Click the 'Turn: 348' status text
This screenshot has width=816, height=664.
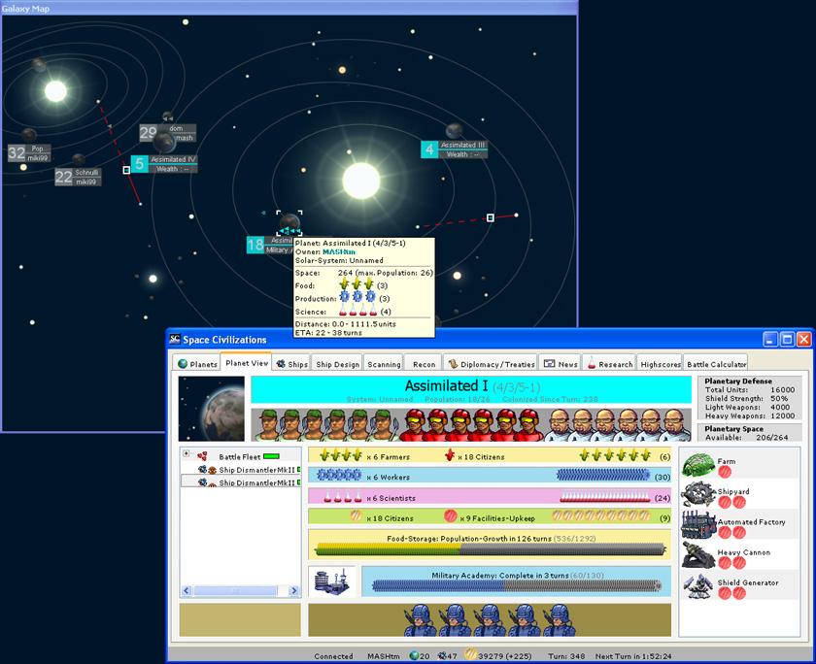[x=566, y=656]
